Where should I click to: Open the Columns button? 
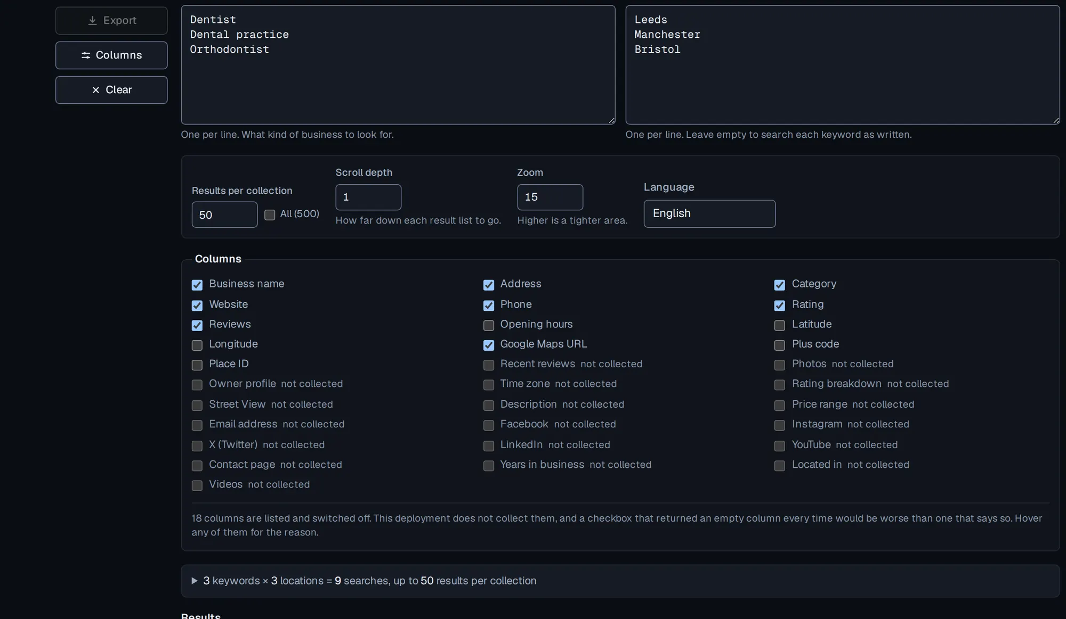[111, 55]
